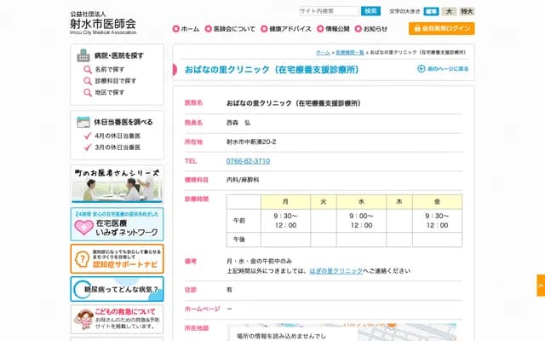Image resolution: width=545 pixels, height=341 pixels.
Task: Click the orange arrow tab at right edge
Action: (x=540, y=285)
